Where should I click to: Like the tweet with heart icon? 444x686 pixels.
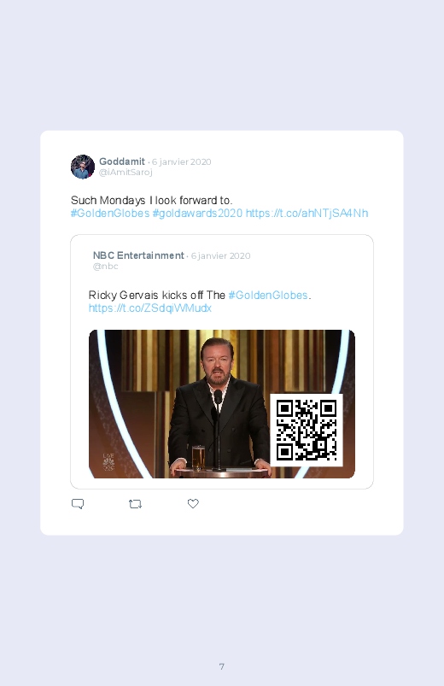coord(193,503)
